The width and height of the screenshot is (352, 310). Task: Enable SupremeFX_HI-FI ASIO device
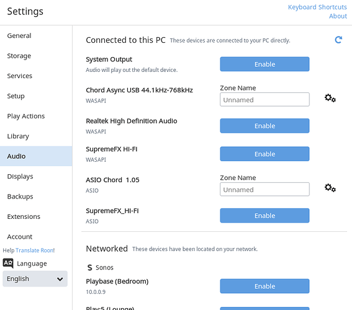pos(264,216)
